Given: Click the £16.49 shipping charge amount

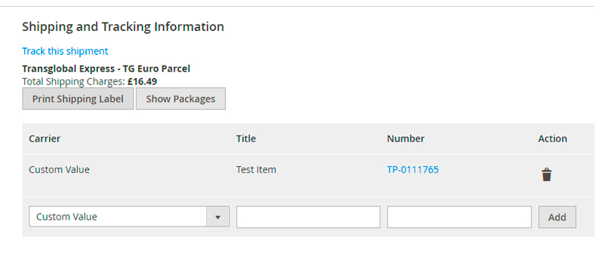Looking at the screenshot, I should pyautogui.click(x=142, y=81).
